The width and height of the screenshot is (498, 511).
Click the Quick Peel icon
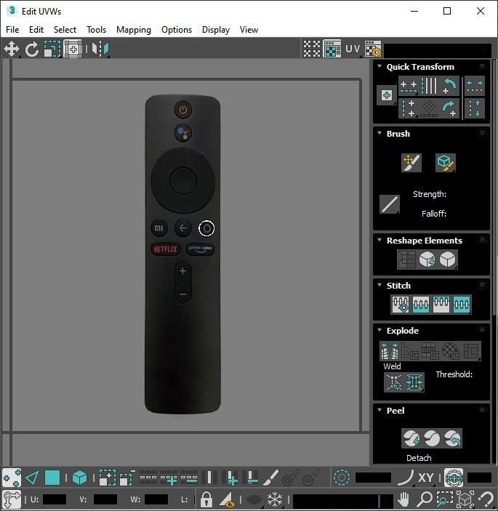(x=411, y=438)
